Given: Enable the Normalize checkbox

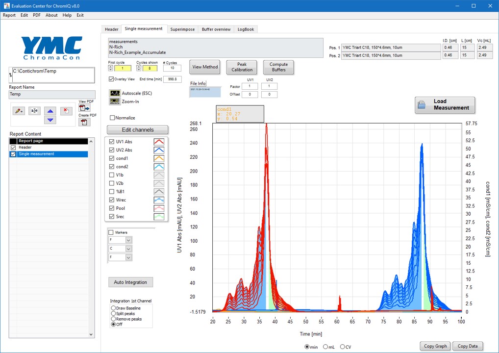Looking at the screenshot, I should tap(113, 118).
